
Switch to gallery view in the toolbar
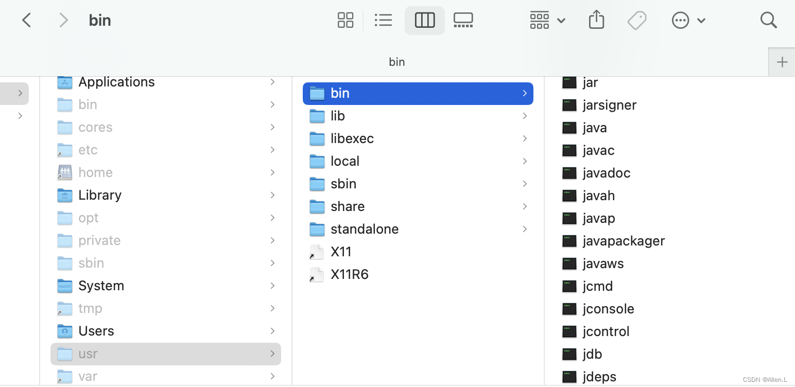pos(463,20)
